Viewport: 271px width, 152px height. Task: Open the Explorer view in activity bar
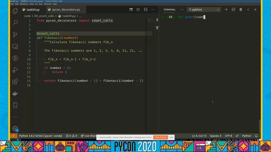tap(15, 11)
